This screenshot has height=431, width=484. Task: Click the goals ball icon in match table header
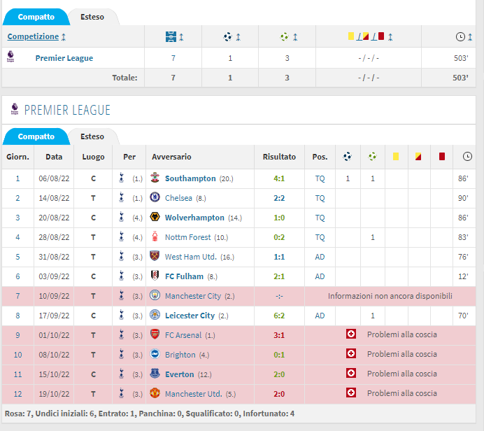click(348, 157)
